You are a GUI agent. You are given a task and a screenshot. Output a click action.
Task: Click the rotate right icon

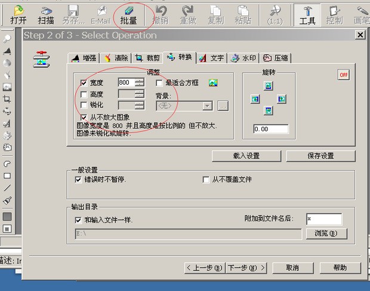click(x=282, y=99)
